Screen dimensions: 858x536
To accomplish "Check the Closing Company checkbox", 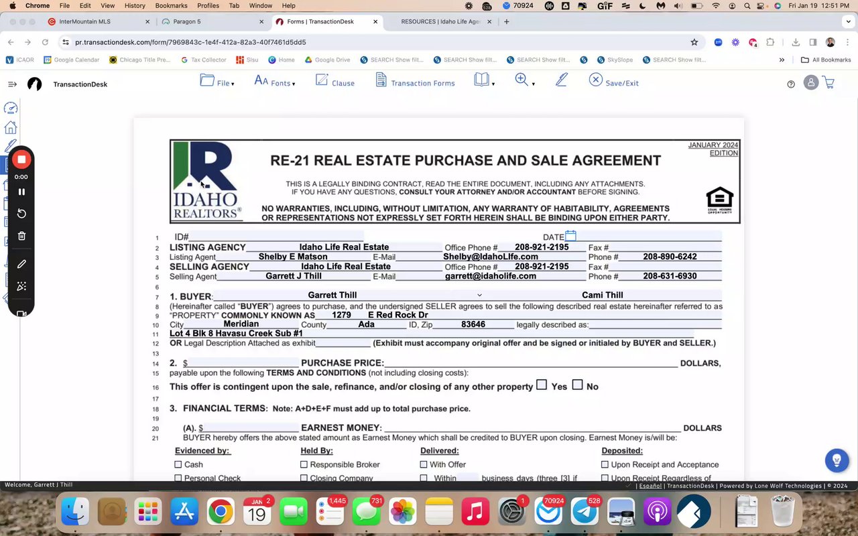I will click(x=304, y=478).
